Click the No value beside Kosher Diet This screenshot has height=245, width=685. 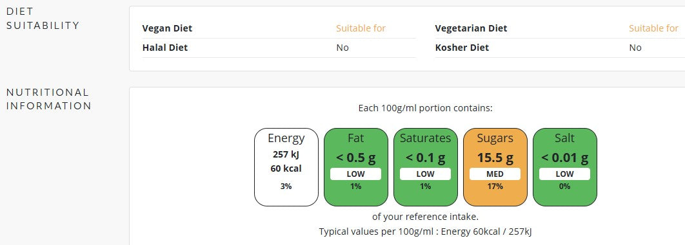coord(635,48)
